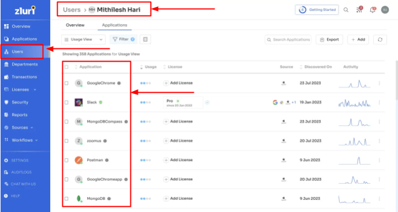Viewport: 398px width, 212px height.
Task: Open the column selector icon
Action: pos(145,39)
